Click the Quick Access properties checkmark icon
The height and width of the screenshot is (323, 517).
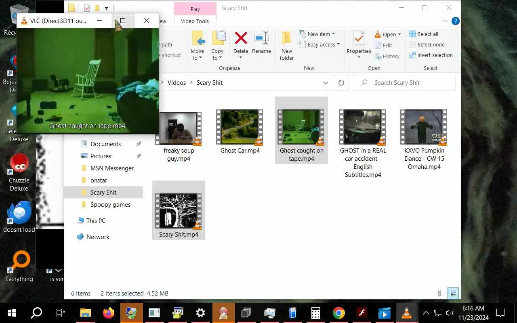(87, 8)
